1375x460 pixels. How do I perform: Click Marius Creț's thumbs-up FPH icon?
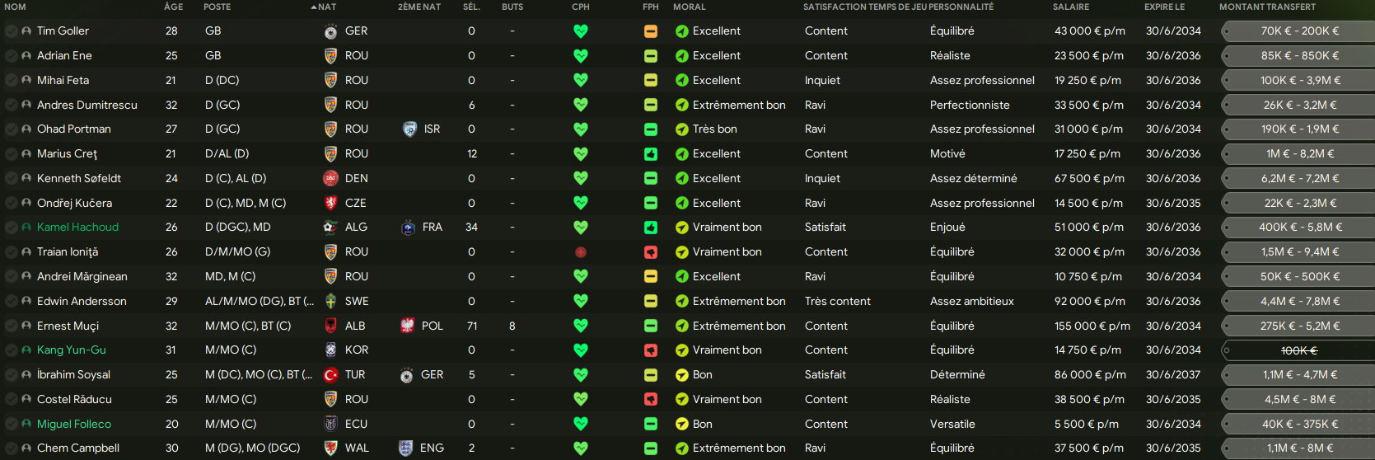(651, 154)
